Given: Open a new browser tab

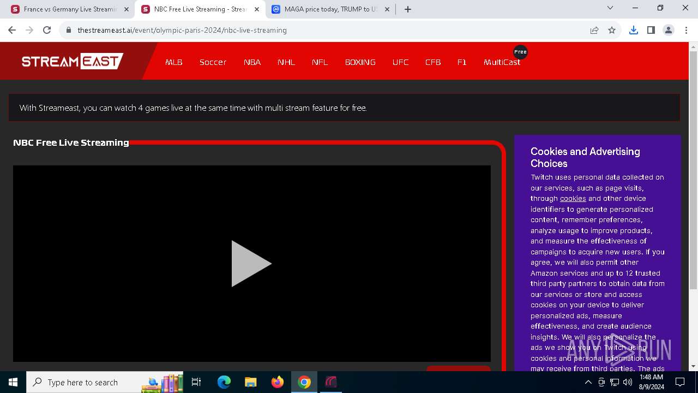Looking at the screenshot, I should [408, 9].
